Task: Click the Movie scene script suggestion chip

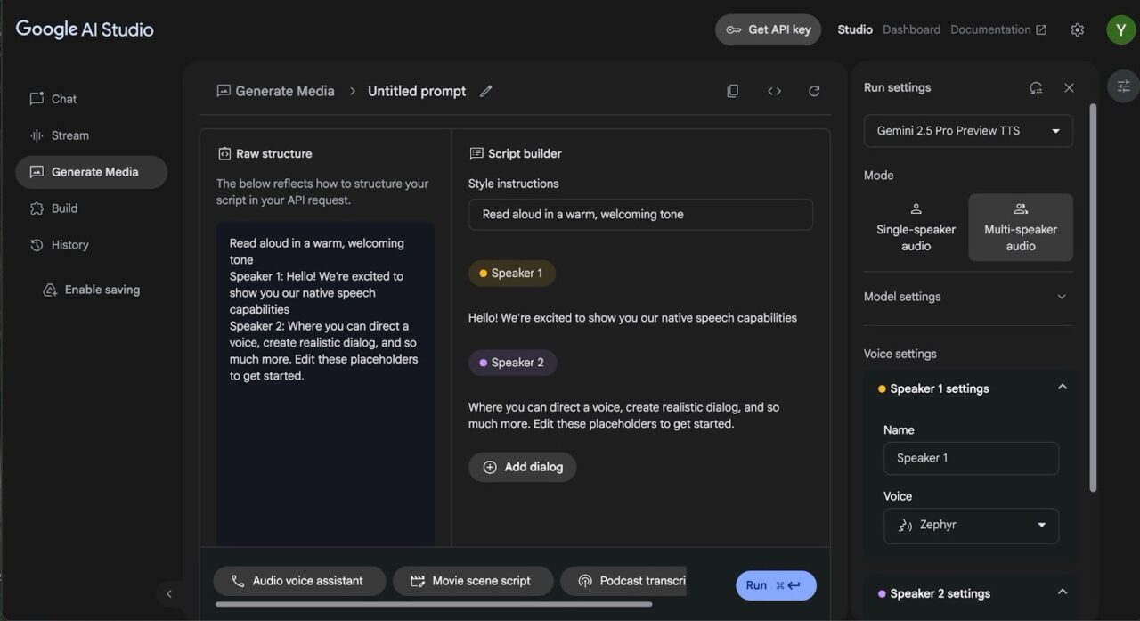Action: tap(473, 581)
